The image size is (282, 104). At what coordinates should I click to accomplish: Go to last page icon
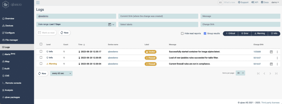276,73
